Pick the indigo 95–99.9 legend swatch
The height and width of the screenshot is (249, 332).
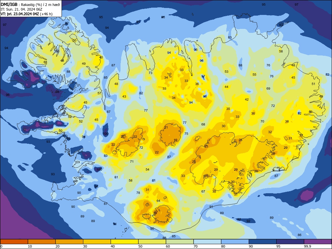(290, 242)
